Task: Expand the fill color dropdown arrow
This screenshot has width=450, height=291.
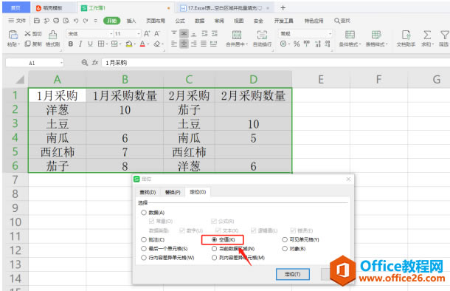Action: [x=134, y=44]
